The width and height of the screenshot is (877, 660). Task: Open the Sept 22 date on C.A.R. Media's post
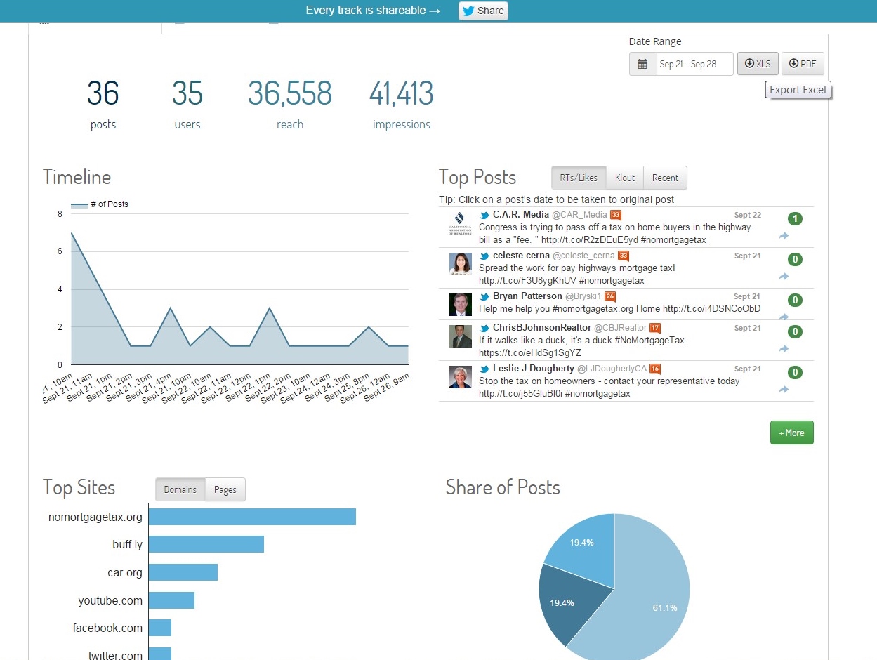748,216
